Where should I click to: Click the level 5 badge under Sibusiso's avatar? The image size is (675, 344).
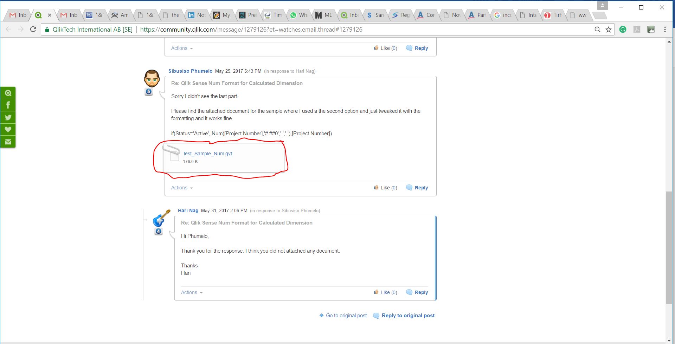149,92
